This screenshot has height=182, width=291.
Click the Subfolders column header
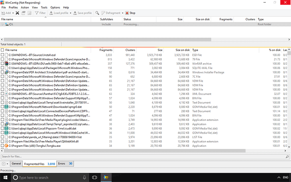106,19
